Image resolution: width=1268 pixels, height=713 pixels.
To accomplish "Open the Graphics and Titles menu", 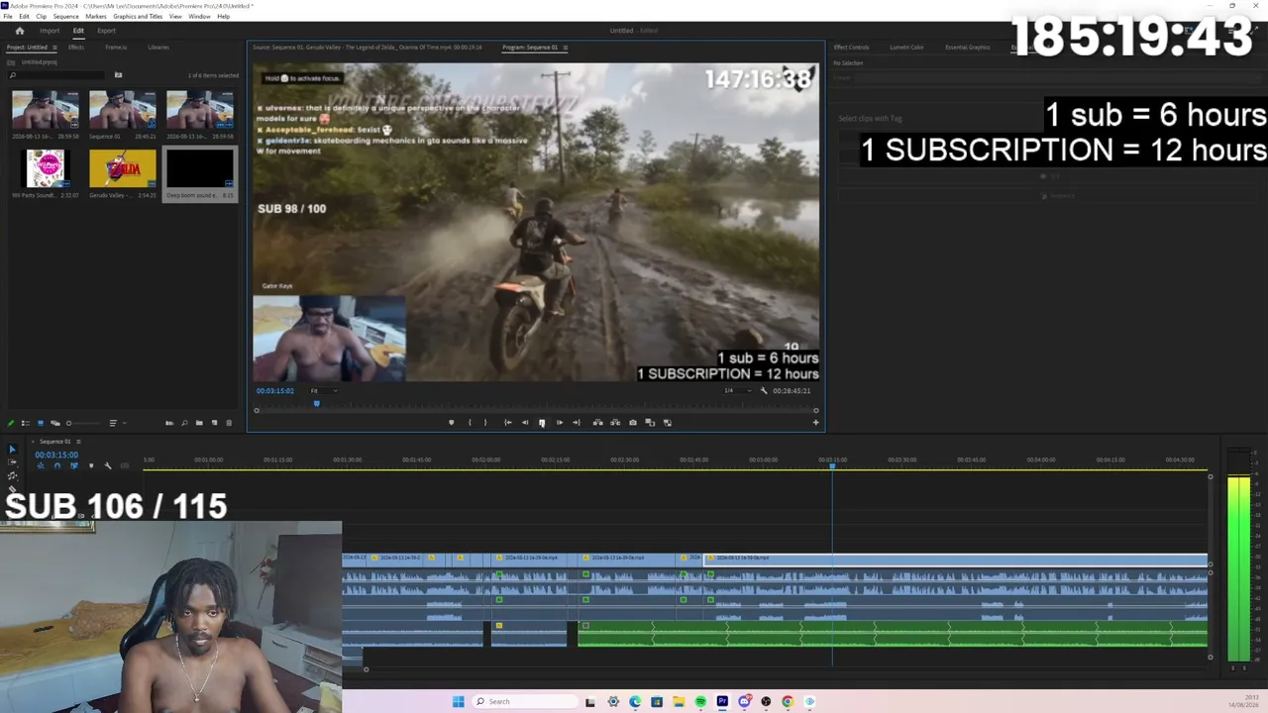I will [138, 17].
